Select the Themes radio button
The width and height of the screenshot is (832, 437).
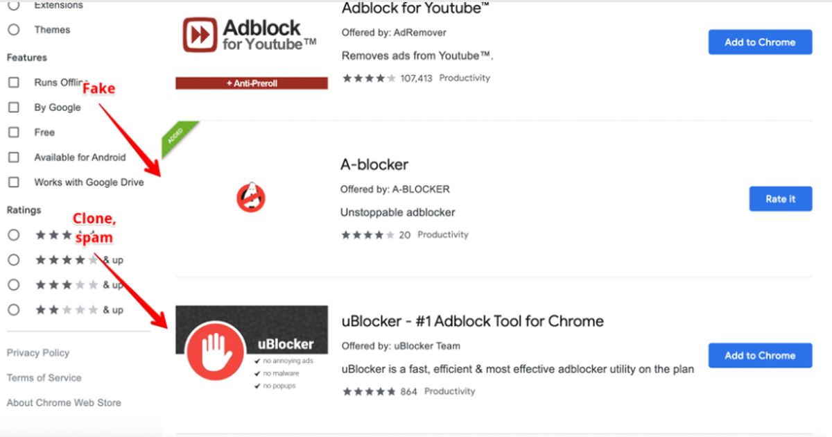tap(14, 30)
